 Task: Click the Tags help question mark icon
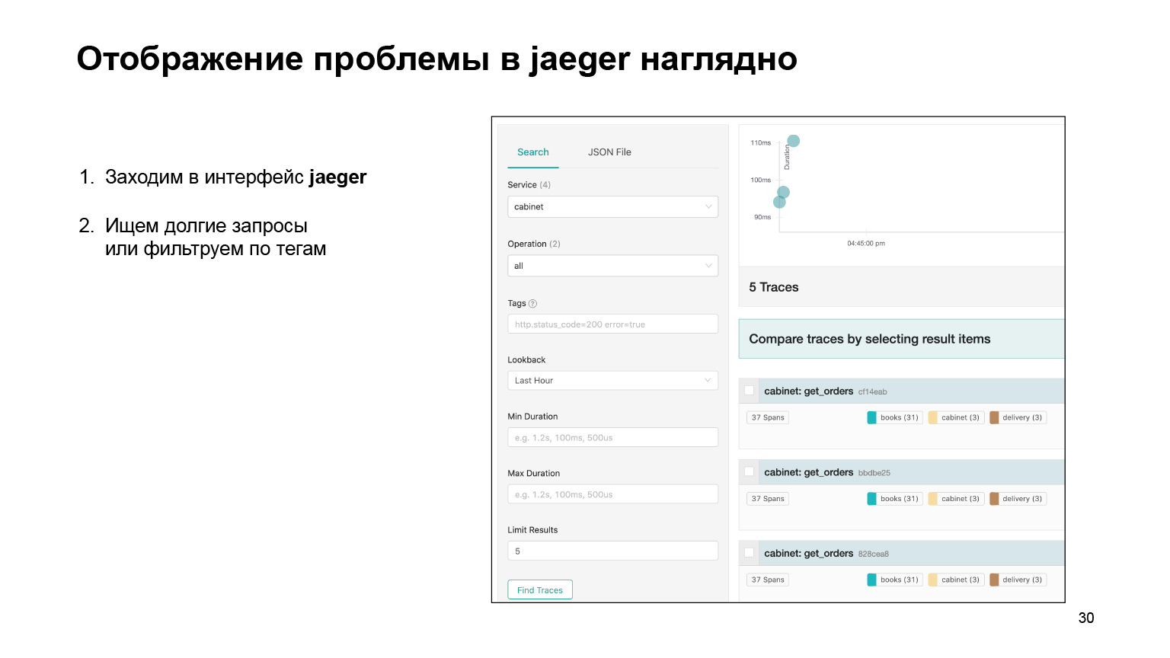pyautogui.click(x=533, y=303)
